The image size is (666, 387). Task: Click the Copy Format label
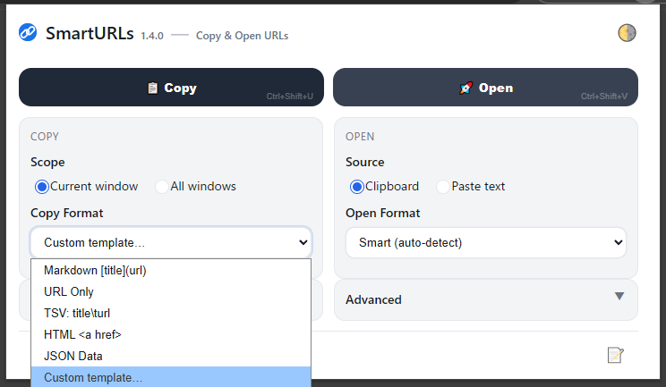tap(66, 214)
